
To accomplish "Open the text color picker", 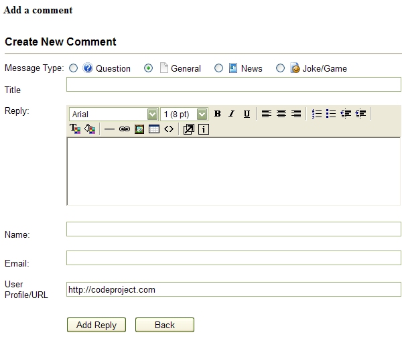I will (75, 129).
